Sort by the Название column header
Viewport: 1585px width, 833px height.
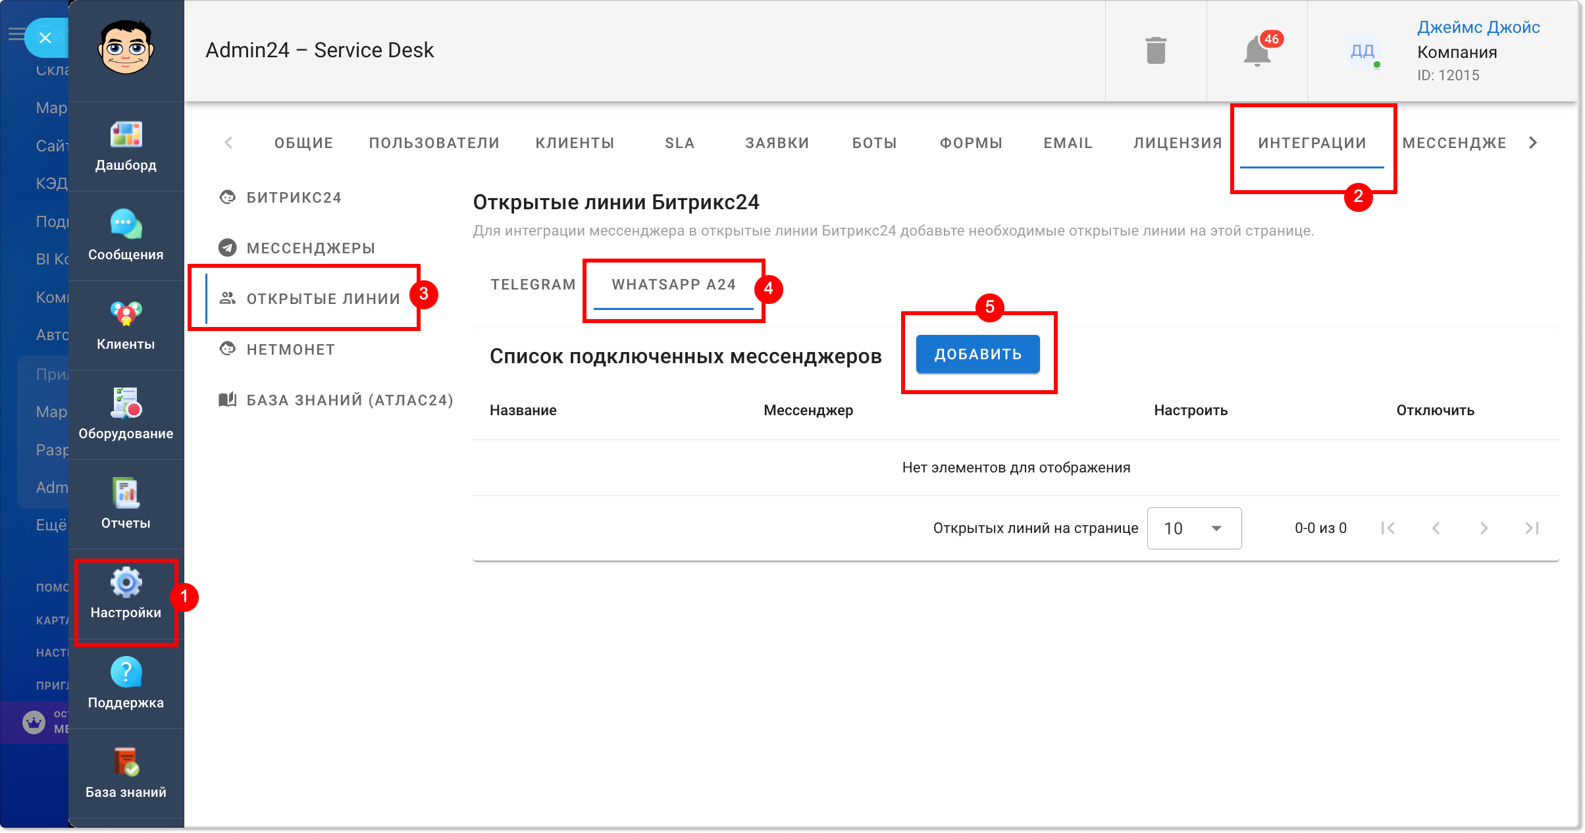523,410
